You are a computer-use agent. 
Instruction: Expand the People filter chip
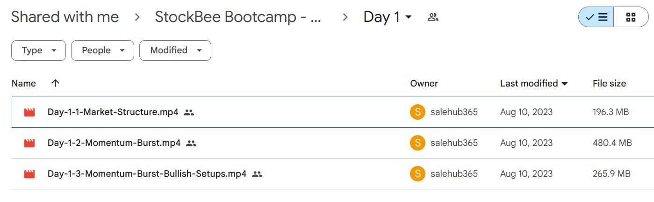(x=102, y=50)
